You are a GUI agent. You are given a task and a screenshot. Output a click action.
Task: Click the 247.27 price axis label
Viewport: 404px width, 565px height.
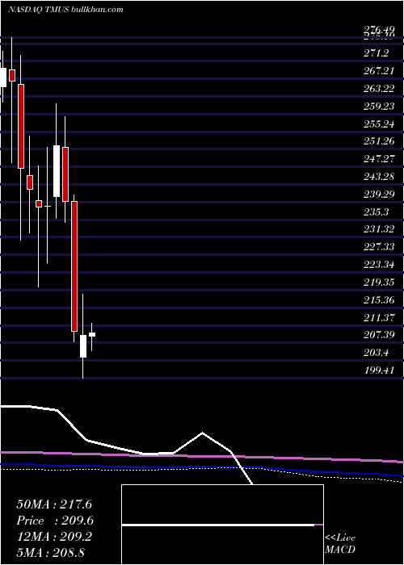[379, 159]
